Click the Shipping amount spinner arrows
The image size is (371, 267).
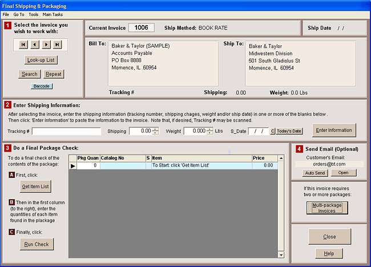click(155, 131)
